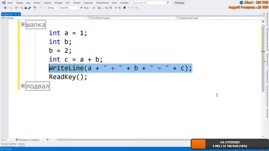Screen dimensions: 269x151
Task: Open the Правка menu
Action: (19, 3)
